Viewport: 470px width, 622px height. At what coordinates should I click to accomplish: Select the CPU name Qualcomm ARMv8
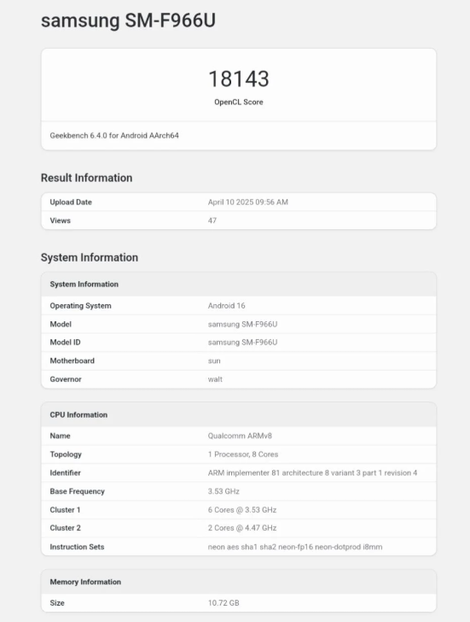[240, 436]
